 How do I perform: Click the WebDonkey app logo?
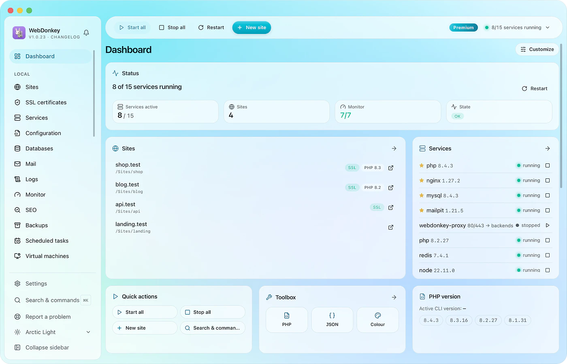[x=19, y=33]
